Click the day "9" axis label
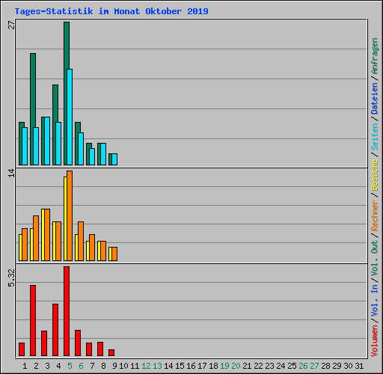The image size is (383, 374). pos(114,366)
